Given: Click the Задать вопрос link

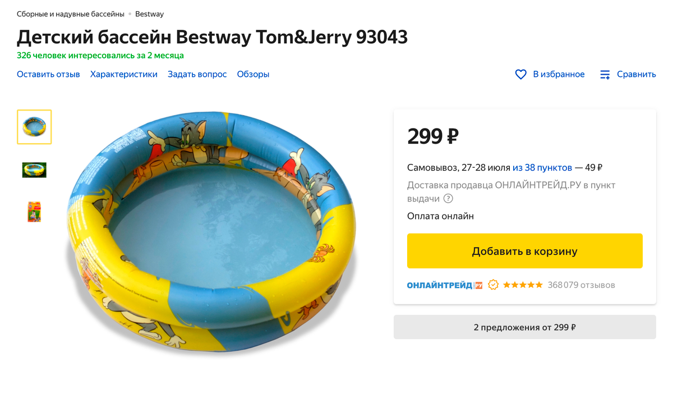Looking at the screenshot, I should (x=197, y=74).
